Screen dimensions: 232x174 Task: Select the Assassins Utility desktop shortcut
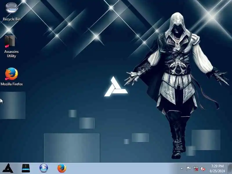(x=11, y=46)
